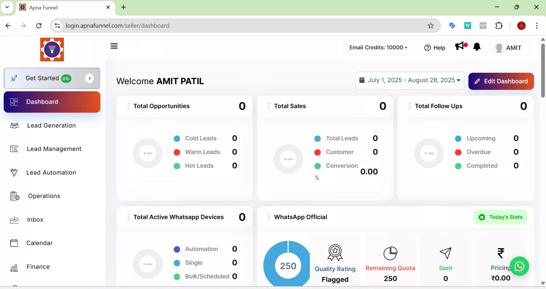Open the date range picker dropdown
The image size is (546, 289).
[x=410, y=81]
